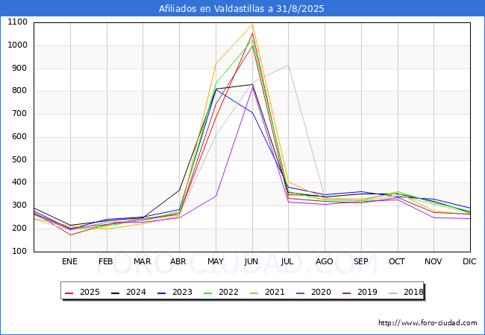Open the http://www.foro-ciudad.com link
Image resolution: width=485 pixels, height=335 pixels.
coord(428,323)
